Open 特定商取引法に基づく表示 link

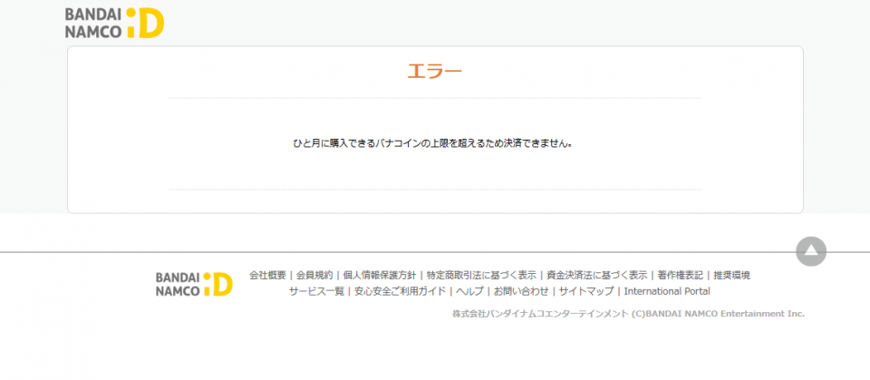(x=481, y=275)
